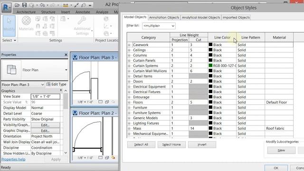This screenshot has width=304, height=171.
Task: Click Mass cut line weight value 14
Action: point(199,129)
